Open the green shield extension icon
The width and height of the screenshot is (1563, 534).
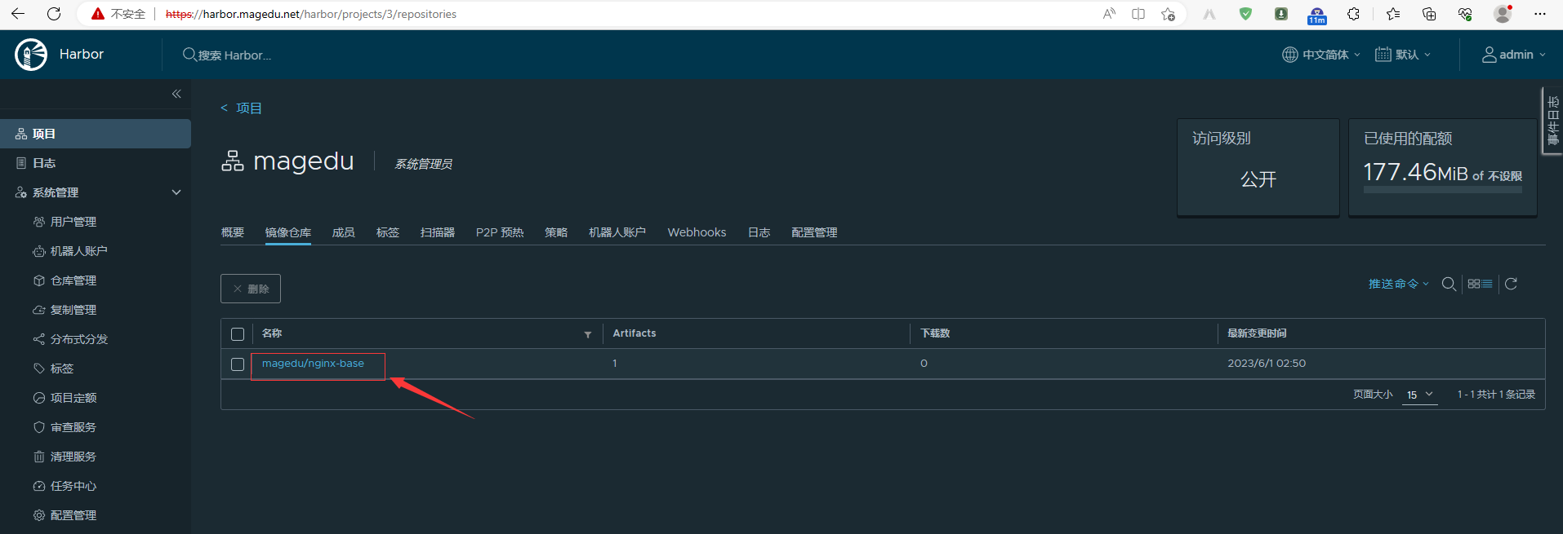(1245, 14)
